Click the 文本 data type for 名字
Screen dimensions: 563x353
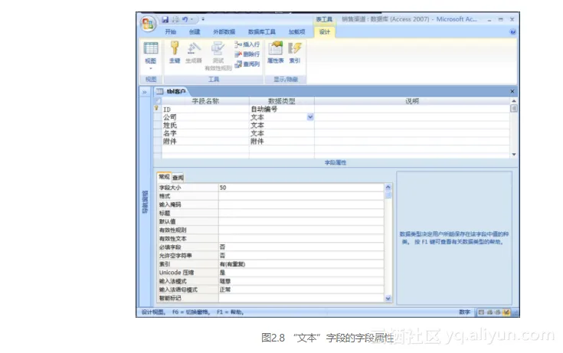pyautogui.click(x=282, y=133)
